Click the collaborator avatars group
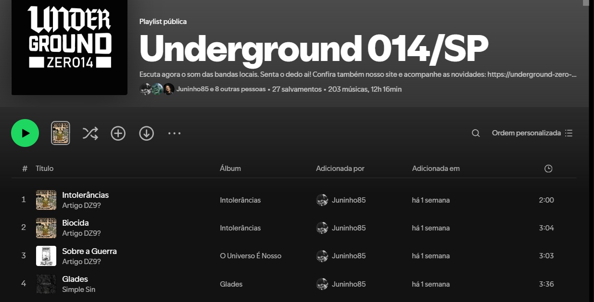Screen dimensions: 594x302 point(157,89)
